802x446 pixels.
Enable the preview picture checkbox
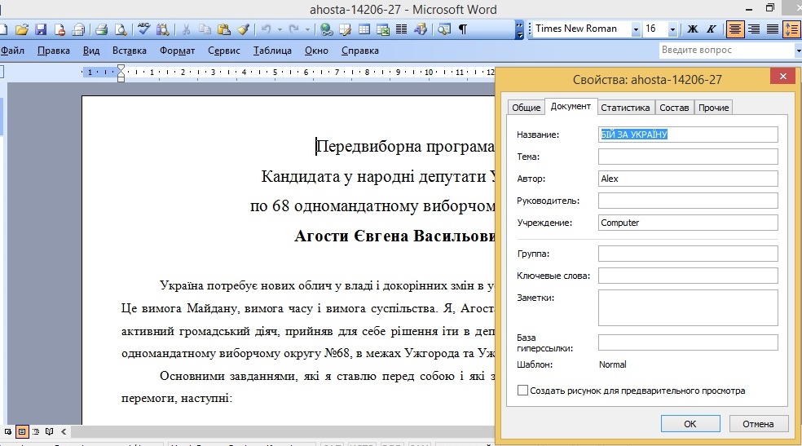522,391
